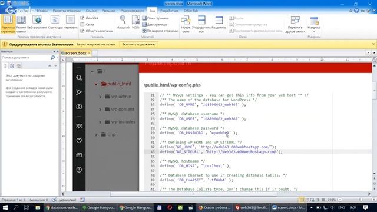
Task: Click the previous result up arrow in navigation
Action: click(49, 65)
